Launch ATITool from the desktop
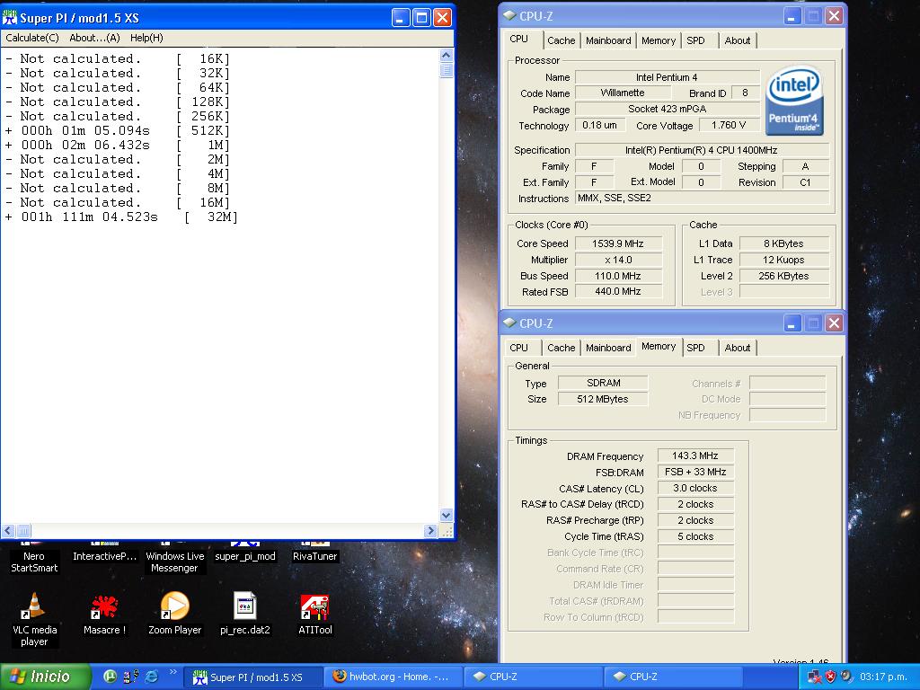Screen dimensions: 920x690 point(315,614)
